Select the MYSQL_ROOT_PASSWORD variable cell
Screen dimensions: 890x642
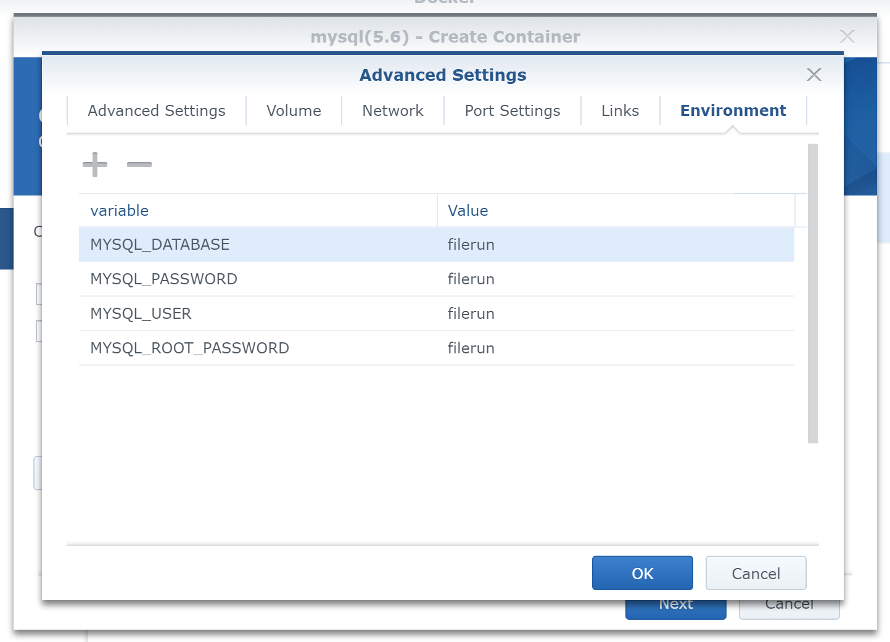189,348
